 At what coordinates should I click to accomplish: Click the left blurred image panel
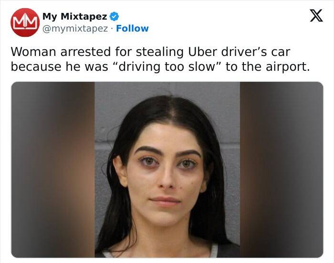coord(53,170)
